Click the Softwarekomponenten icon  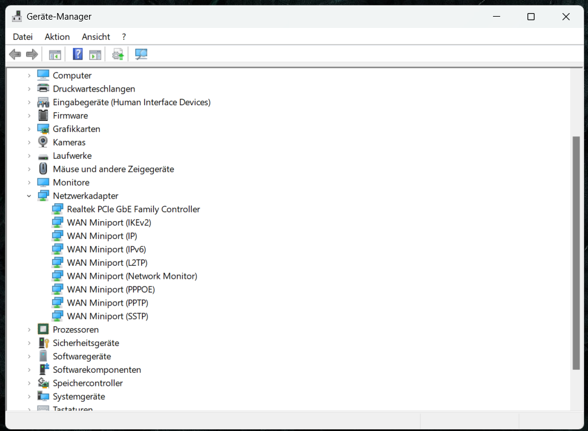[44, 369]
